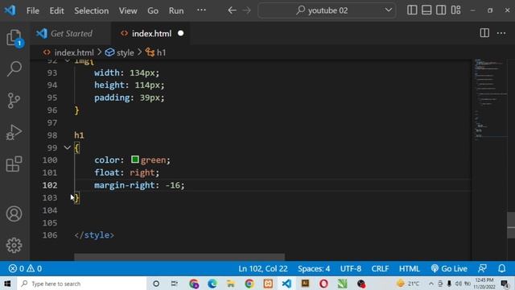This screenshot has width=515, height=290.
Task: Open the command center dropdown chevron
Action: point(388,10)
